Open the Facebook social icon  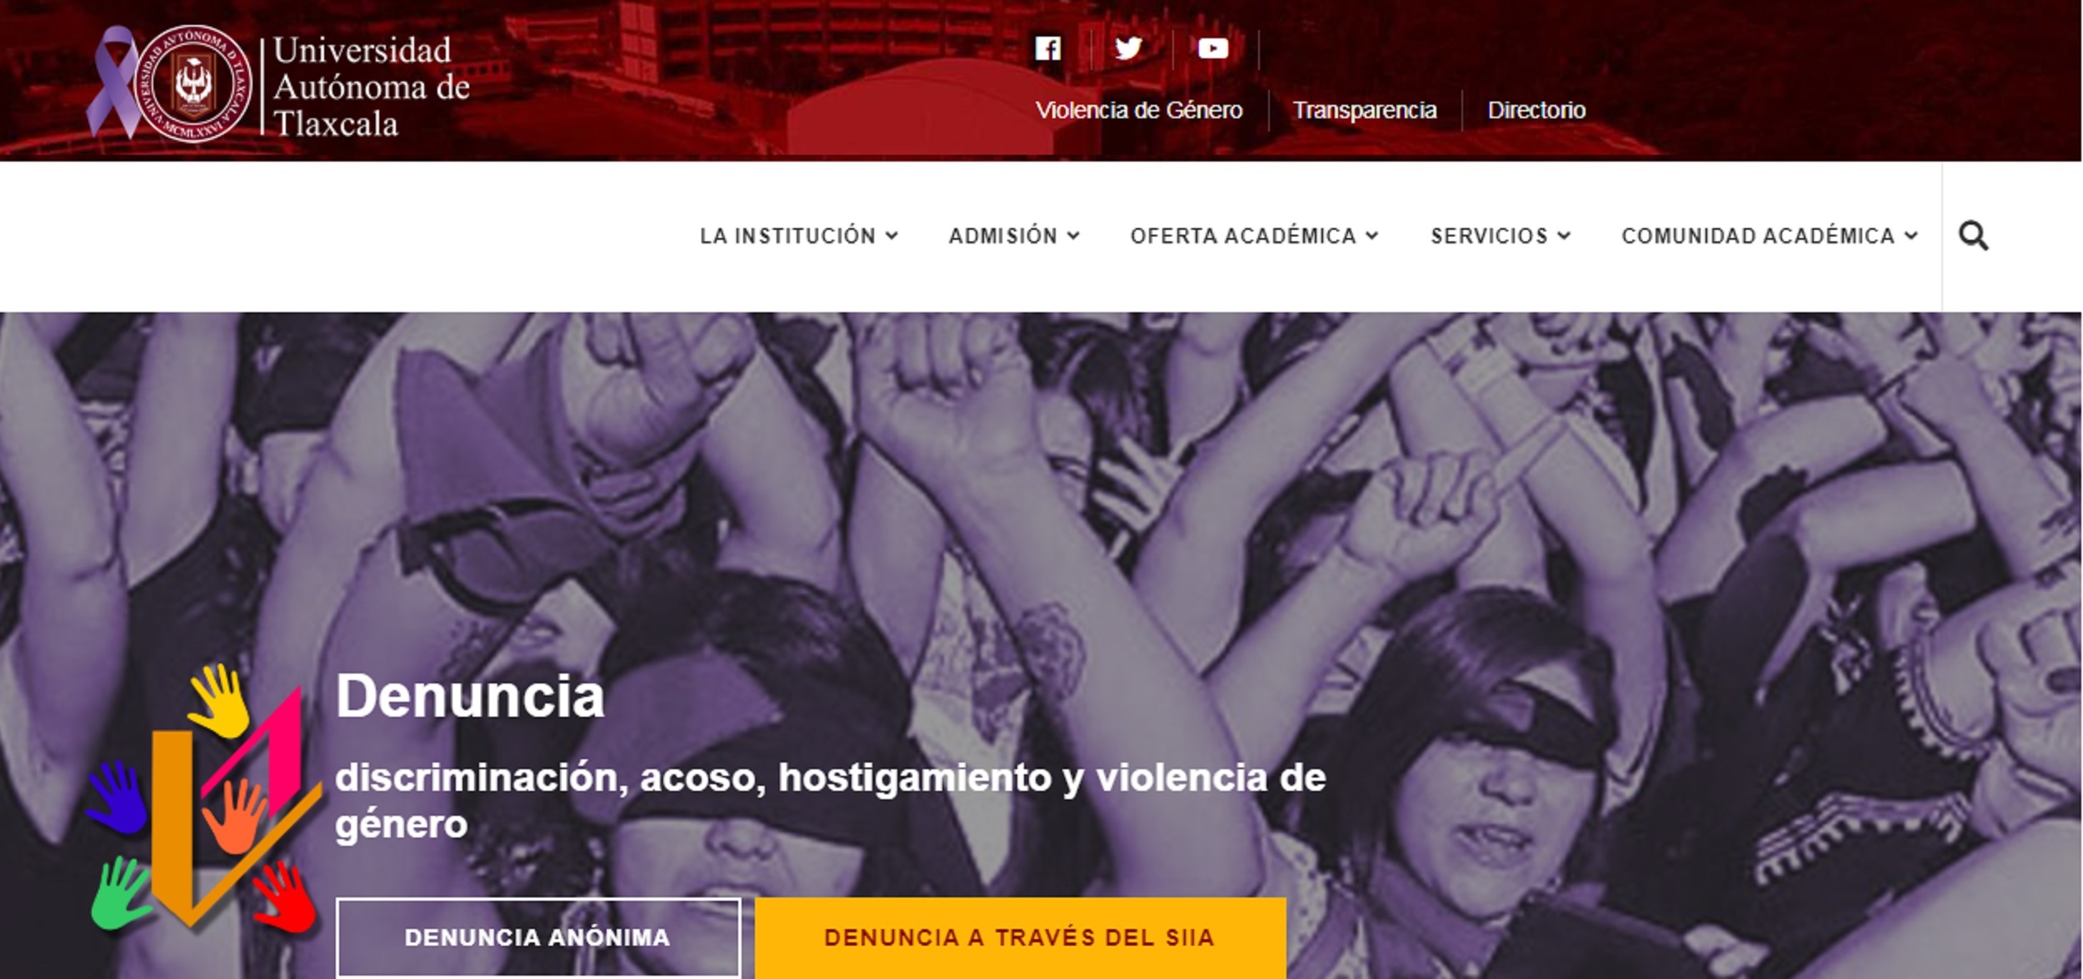(x=1047, y=48)
